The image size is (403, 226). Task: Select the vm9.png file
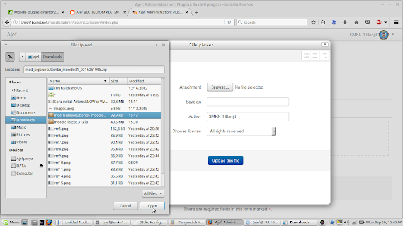105,156
